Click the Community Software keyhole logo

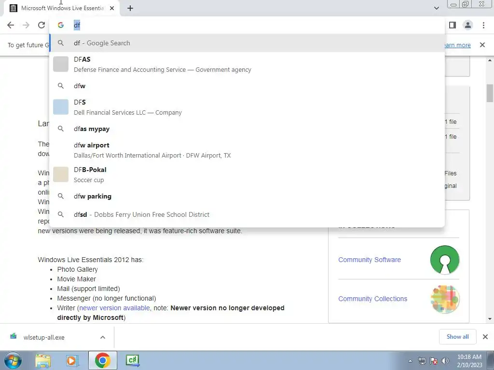pyautogui.click(x=444, y=260)
